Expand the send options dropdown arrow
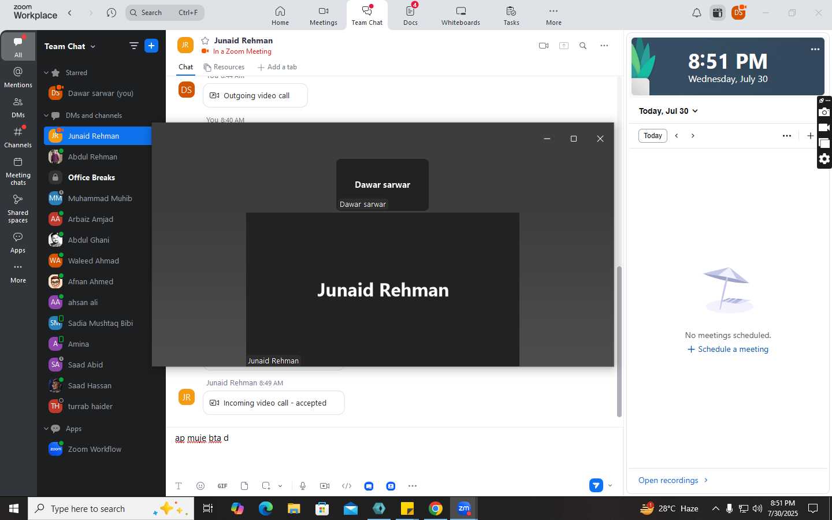The width and height of the screenshot is (832, 520). coord(610,485)
